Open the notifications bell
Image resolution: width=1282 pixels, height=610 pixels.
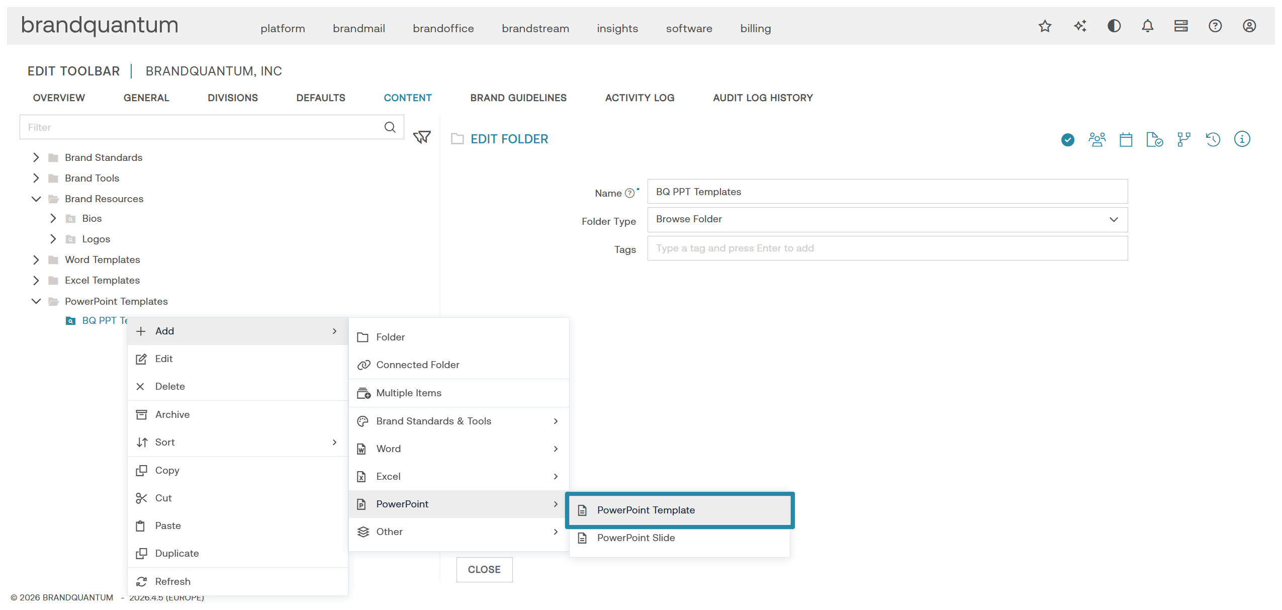1148,26
